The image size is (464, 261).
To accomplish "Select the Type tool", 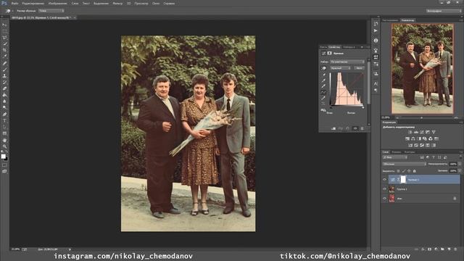I will tap(4, 121).
